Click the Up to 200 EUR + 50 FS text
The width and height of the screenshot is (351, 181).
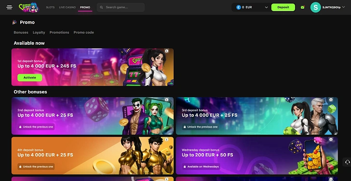[207, 155]
